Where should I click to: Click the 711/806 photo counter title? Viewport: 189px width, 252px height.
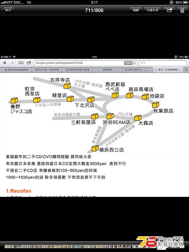[94, 10]
